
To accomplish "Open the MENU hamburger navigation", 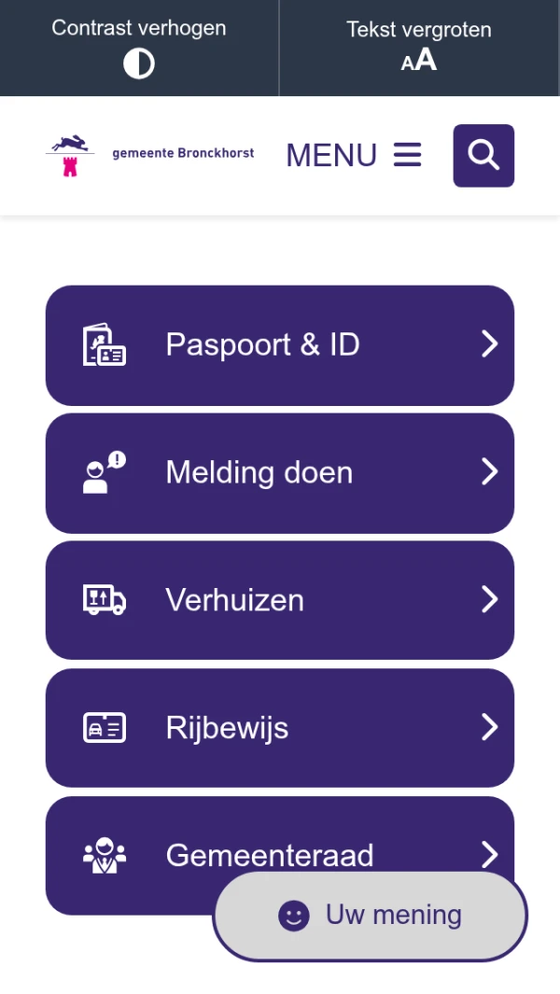I will click(353, 155).
